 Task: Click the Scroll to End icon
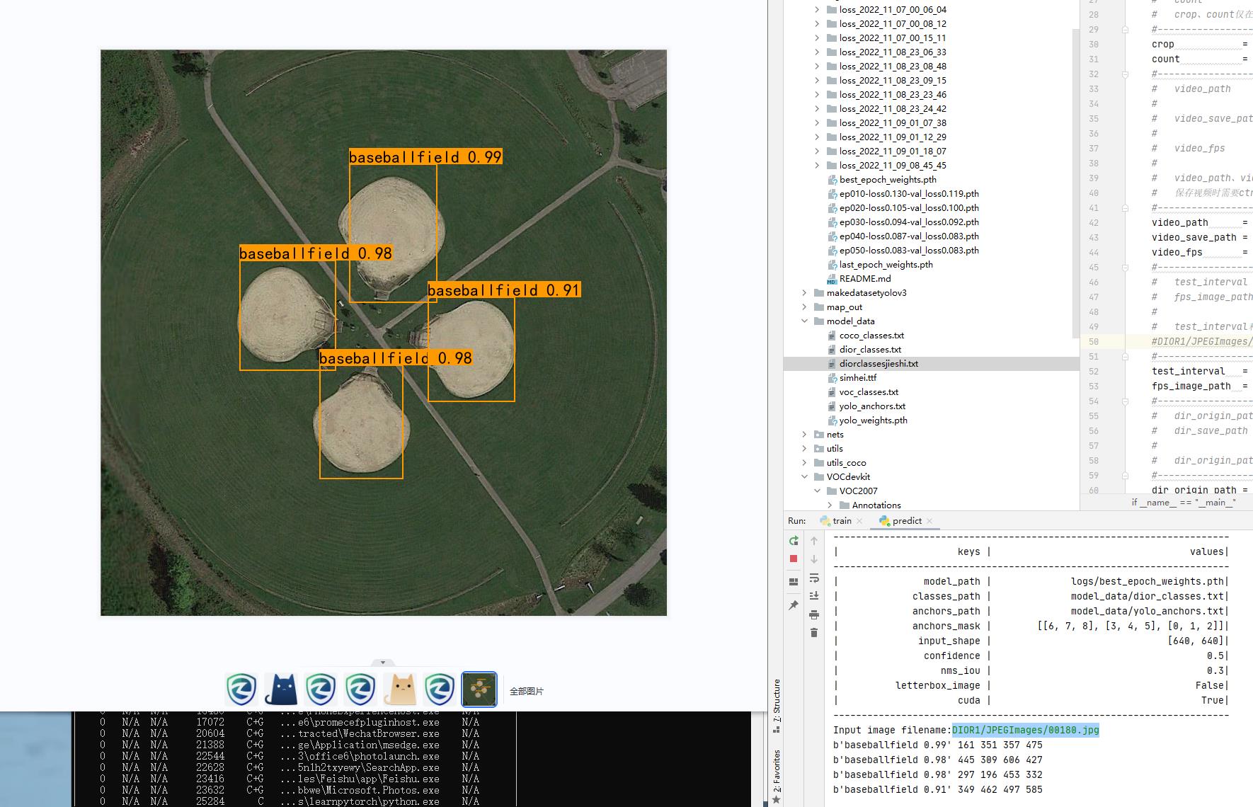814,596
